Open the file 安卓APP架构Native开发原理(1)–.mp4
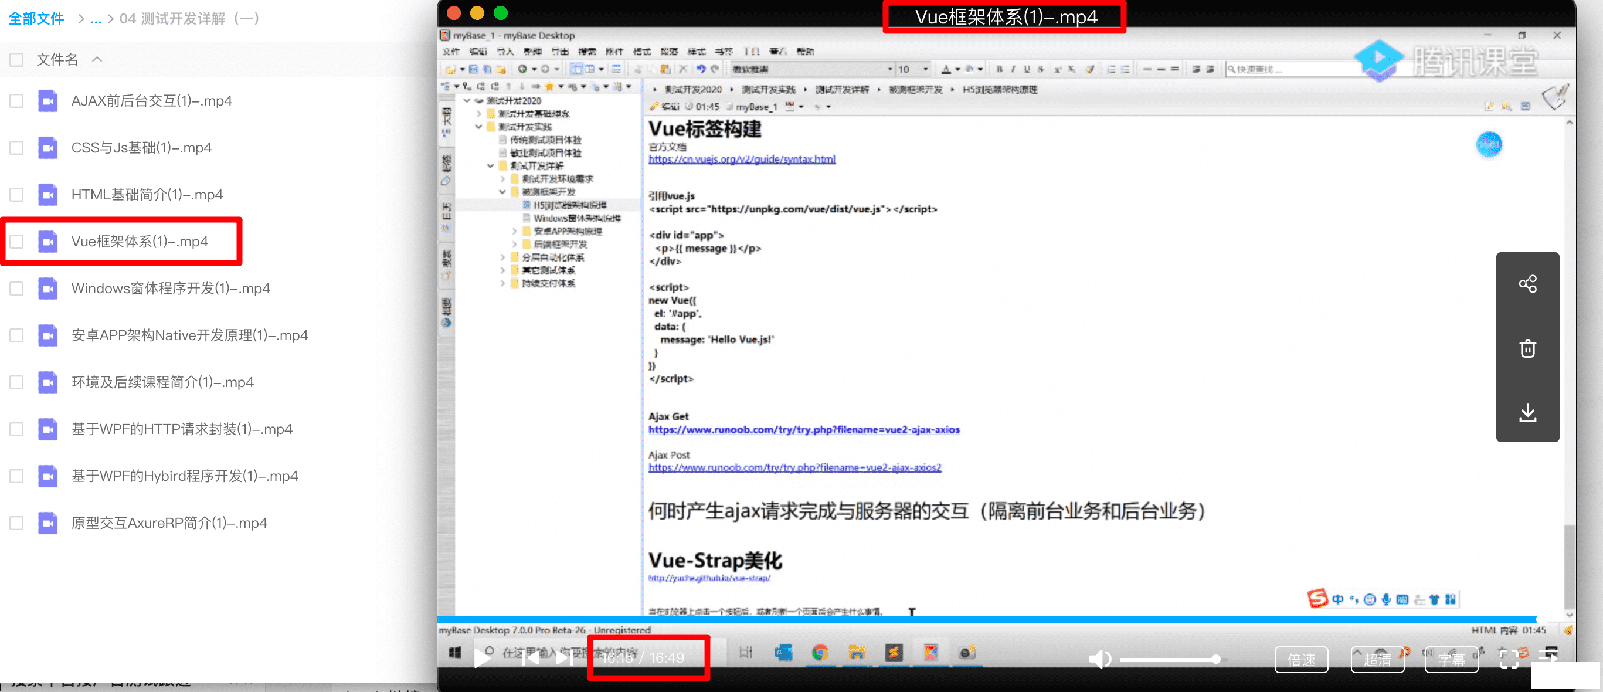This screenshot has width=1603, height=692. [190, 335]
